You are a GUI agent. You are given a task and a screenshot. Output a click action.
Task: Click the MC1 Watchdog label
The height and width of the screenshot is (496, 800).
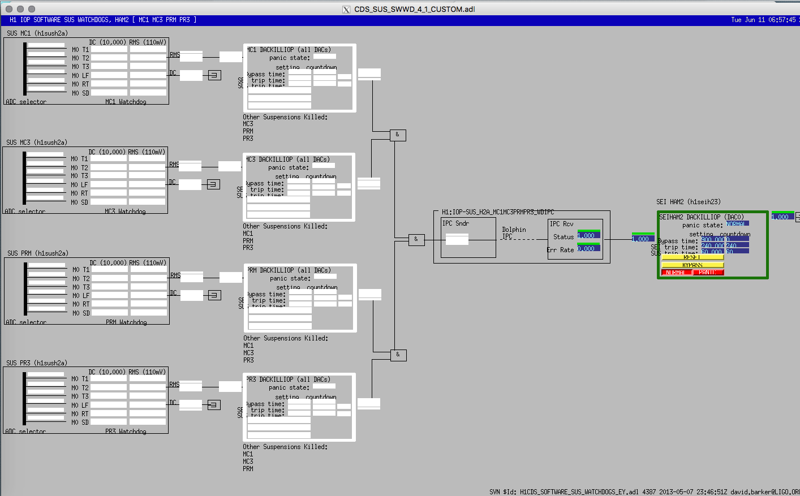click(x=126, y=102)
